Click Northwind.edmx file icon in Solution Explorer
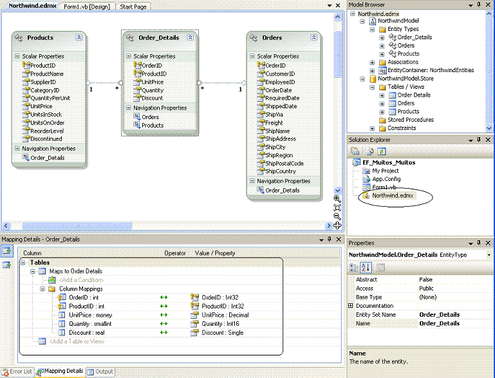 click(366, 196)
